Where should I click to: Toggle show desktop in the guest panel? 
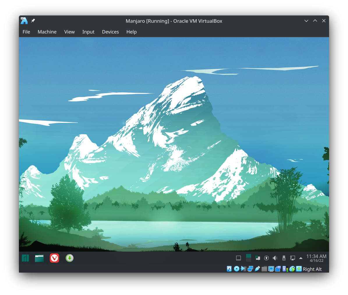239,258
